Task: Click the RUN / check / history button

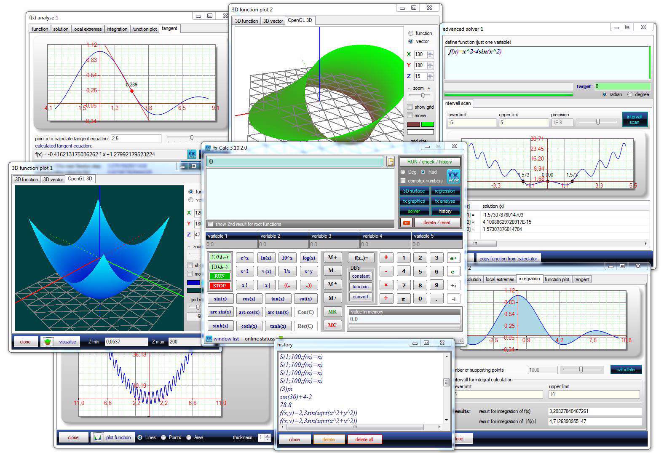Action: click(x=429, y=162)
